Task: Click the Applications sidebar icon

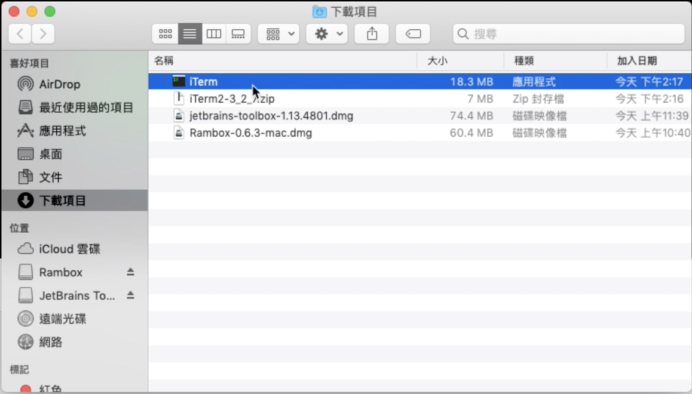Action: [26, 131]
